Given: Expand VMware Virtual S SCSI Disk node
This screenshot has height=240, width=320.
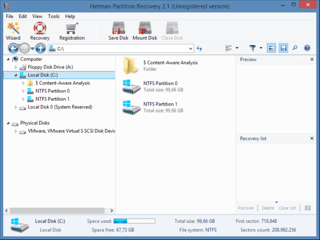Looking at the screenshot, I should point(16,131).
